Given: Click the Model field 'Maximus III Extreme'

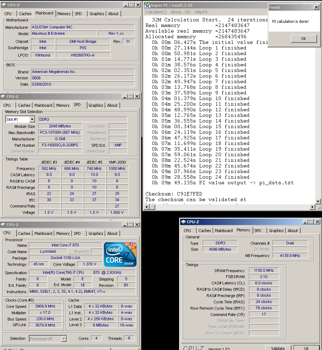Looking at the screenshot, I should pyautogui.click(x=64, y=33).
